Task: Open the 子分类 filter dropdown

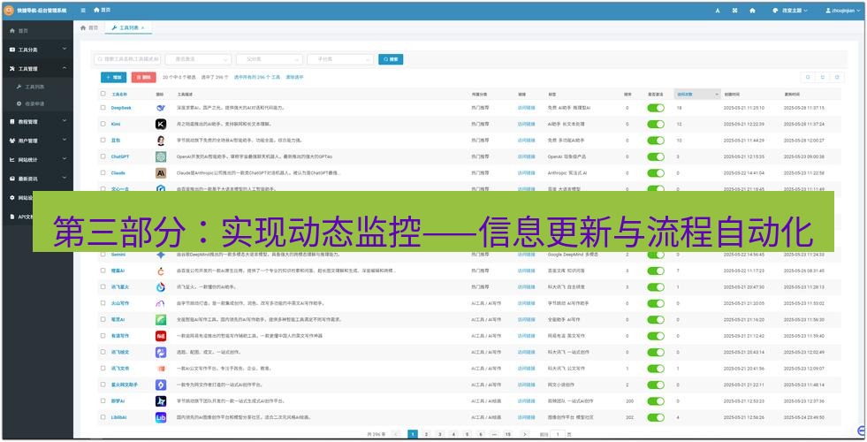Action: tap(340, 59)
